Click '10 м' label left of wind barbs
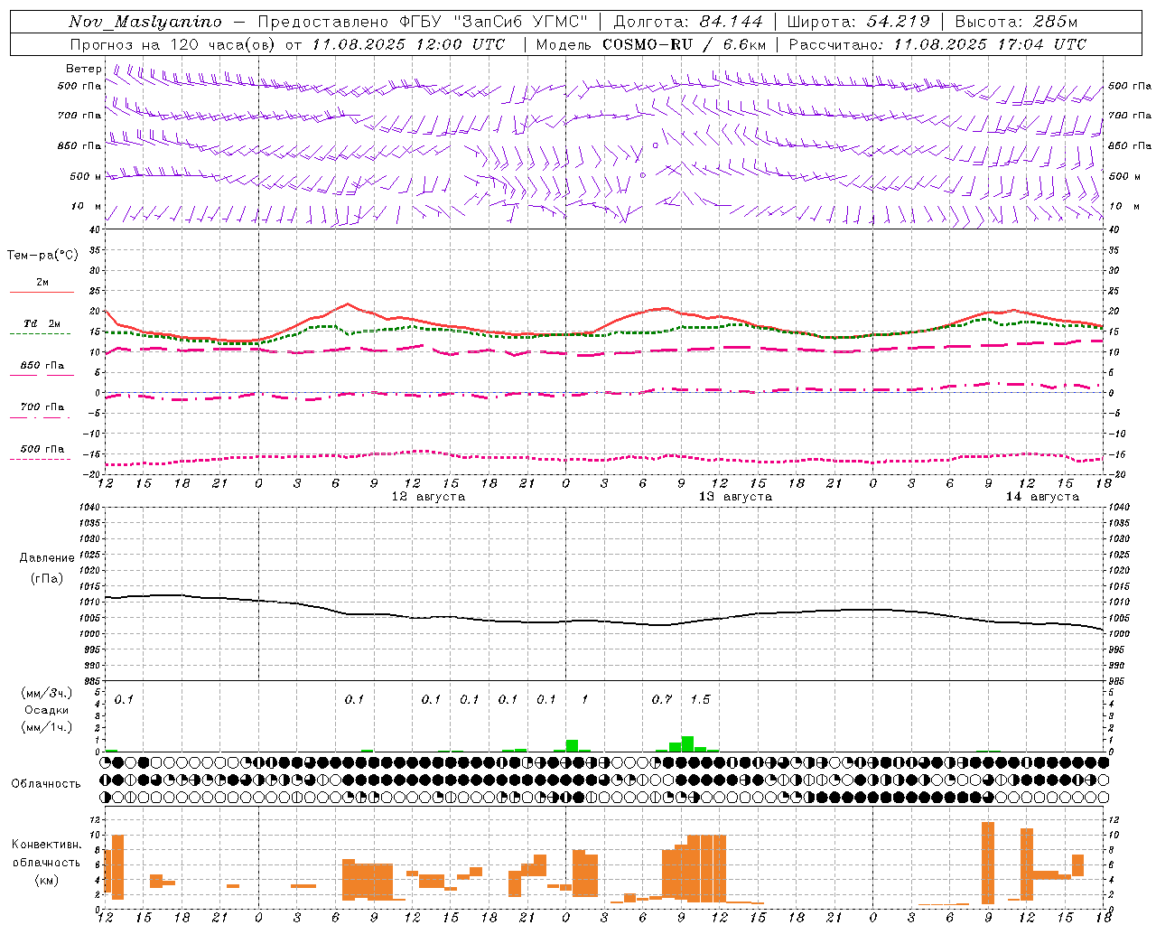 [86, 207]
